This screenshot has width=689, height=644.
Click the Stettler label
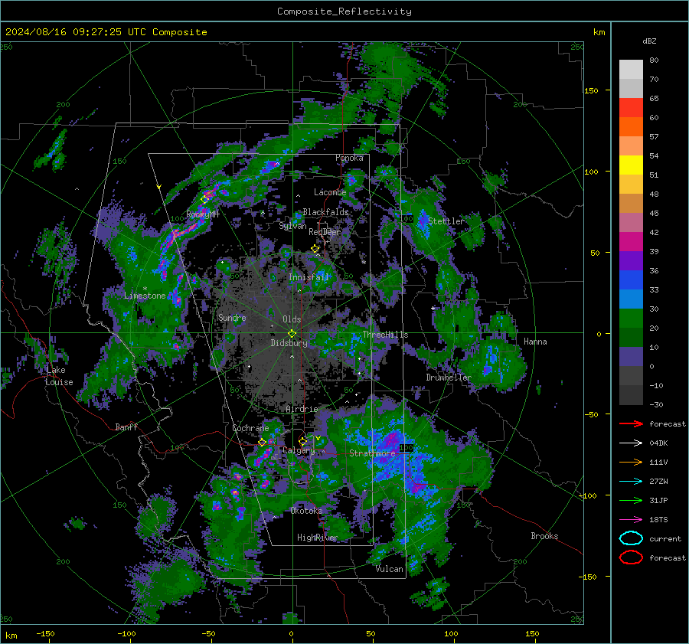tap(446, 221)
